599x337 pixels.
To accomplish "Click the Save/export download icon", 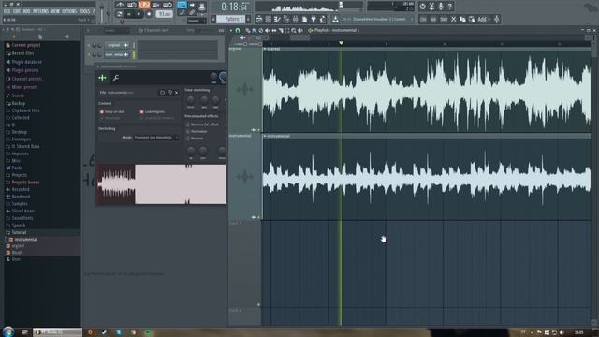I will [x=335, y=19].
